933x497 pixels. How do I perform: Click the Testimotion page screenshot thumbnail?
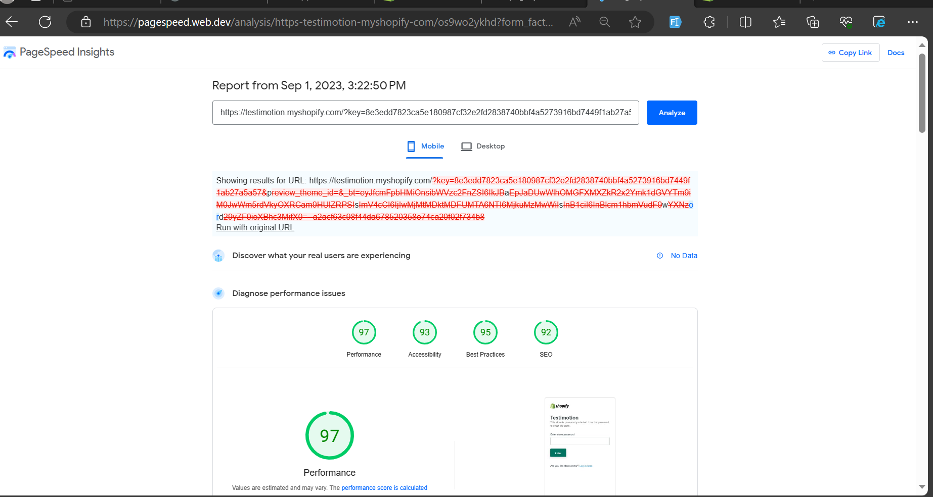[580, 446]
